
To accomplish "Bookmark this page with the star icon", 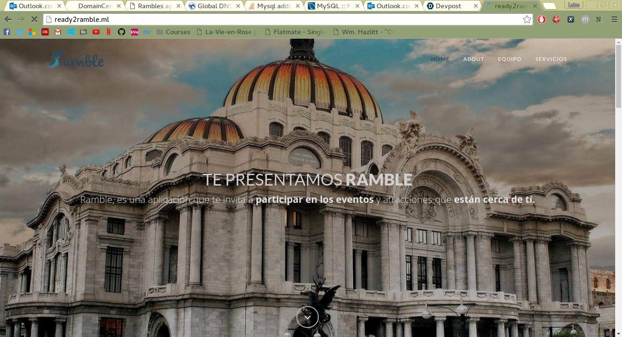I will click(x=527, y=20).
